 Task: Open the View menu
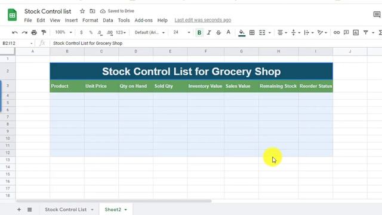(55, 20)
